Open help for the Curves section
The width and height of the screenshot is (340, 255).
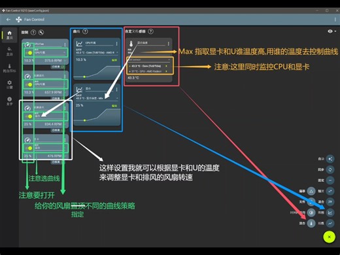85,31
